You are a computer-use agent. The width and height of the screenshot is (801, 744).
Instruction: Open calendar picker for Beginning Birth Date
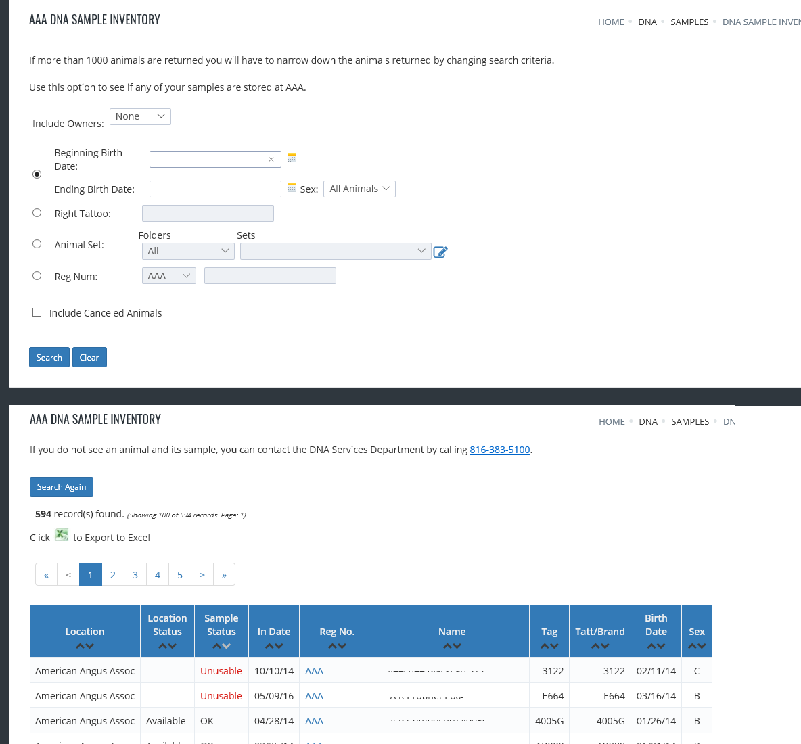click(291, 158)
